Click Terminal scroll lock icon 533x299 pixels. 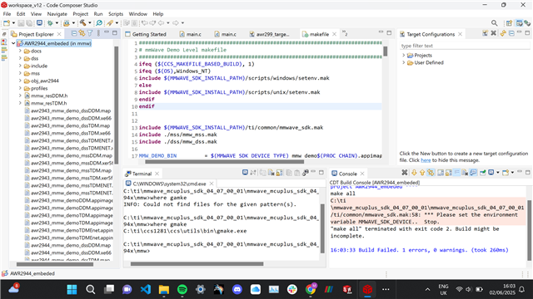pyautogui.click(x=280, y=173)
